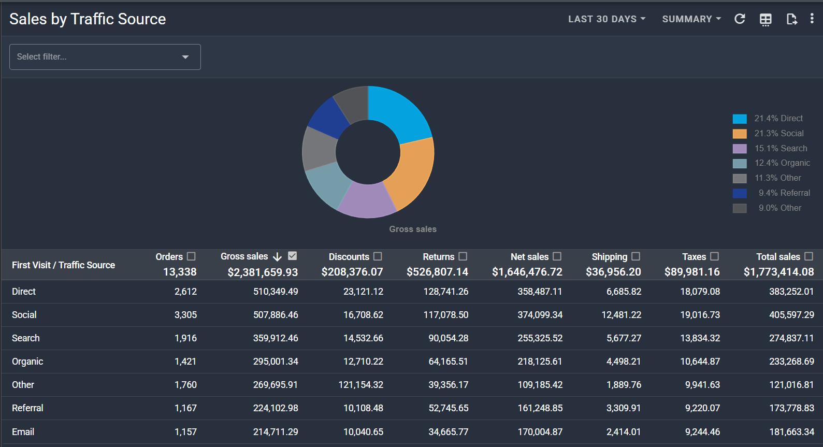
Task: Expand the Summary dropdown menu
Action: pyautogui.click(x=691, y=19)
